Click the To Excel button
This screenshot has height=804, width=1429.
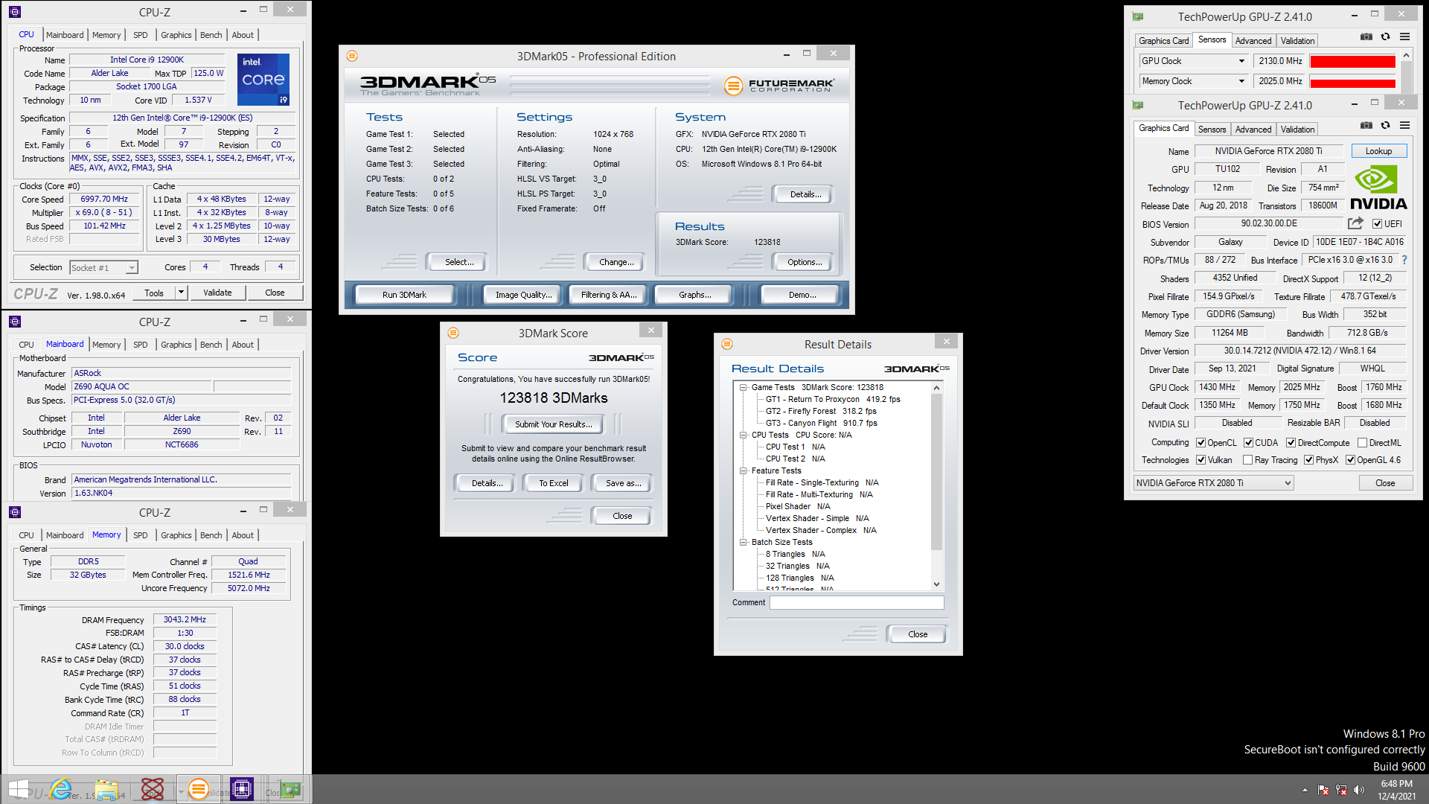553,483
